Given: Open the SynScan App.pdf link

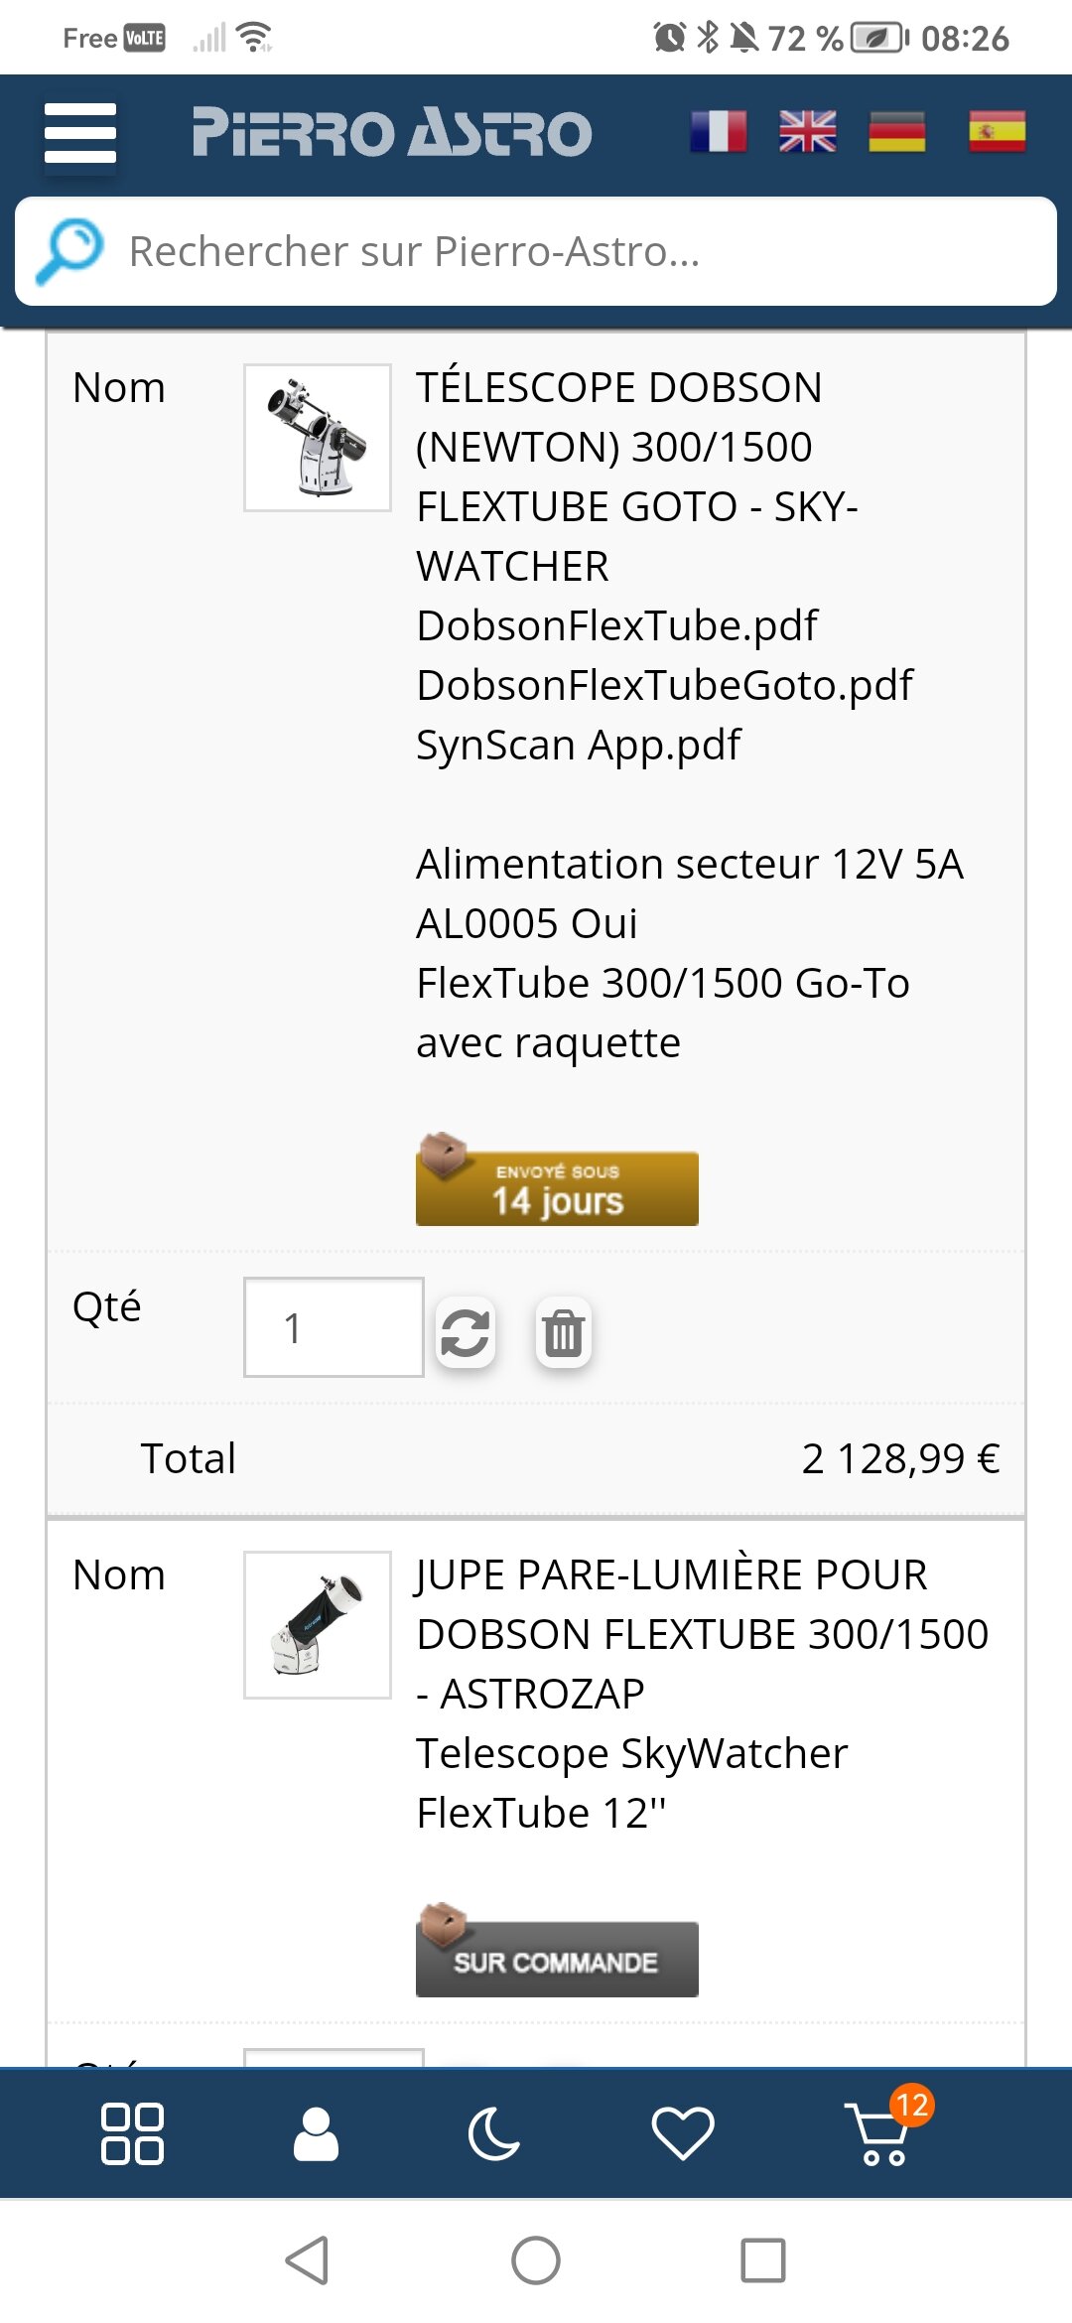Looking at the screenshot, I should (578, 745).
